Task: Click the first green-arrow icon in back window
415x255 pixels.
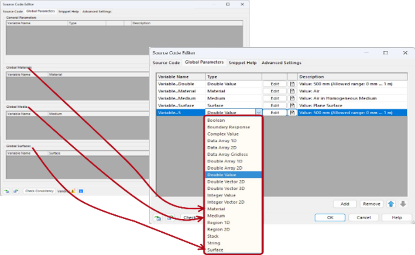Action: (7, 191)
